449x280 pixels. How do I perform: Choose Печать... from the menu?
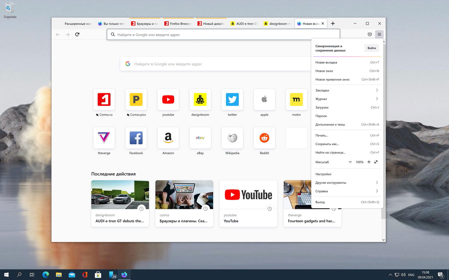tap(347, 135)
